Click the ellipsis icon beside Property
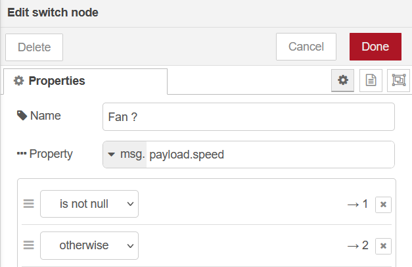412x267 pixels. 22,154
